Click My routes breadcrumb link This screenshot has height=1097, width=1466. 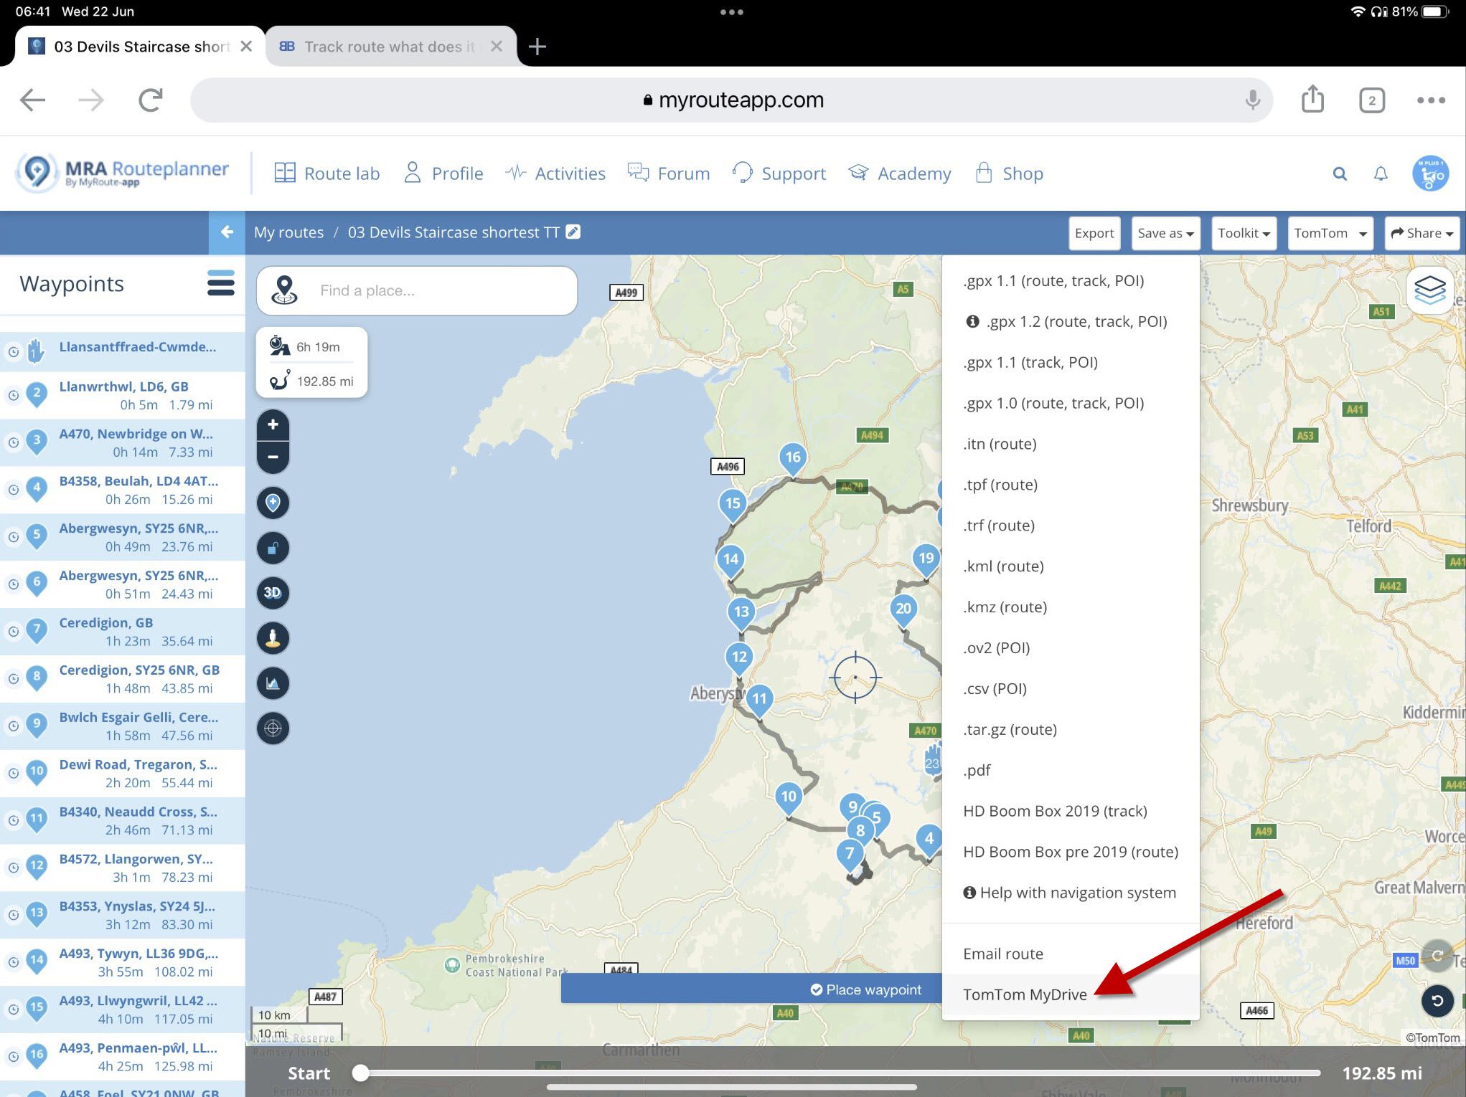coord(288,232)
